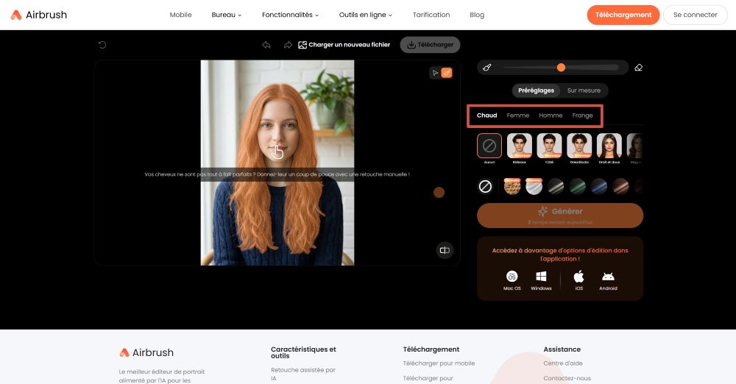Select the orange brush tool on canvas

447,73
